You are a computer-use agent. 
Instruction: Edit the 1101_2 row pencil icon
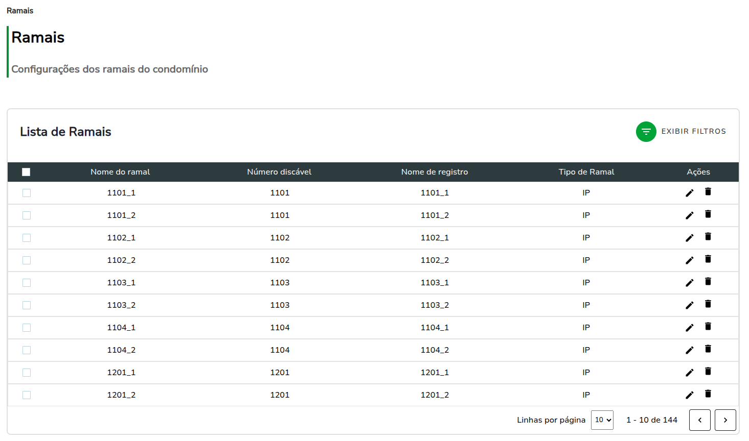pos(690,215)
